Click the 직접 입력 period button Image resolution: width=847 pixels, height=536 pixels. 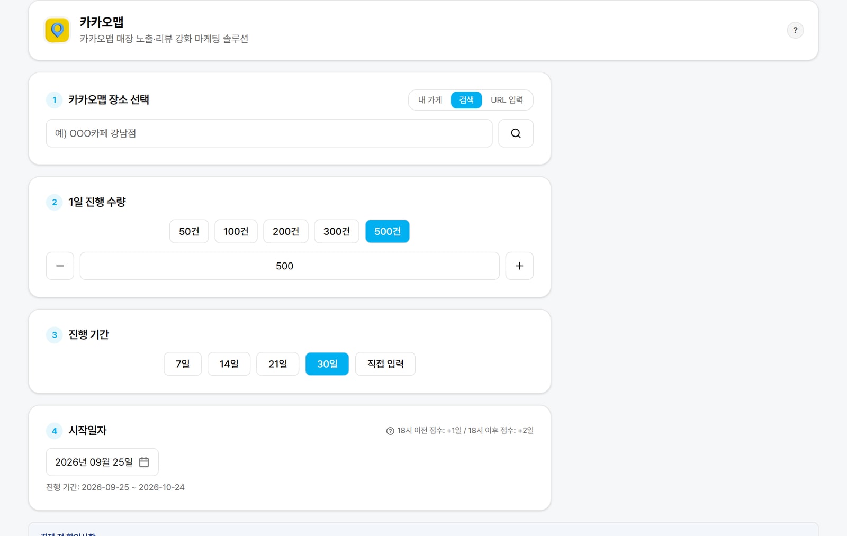pyautogui.click(x=385, y=364)
